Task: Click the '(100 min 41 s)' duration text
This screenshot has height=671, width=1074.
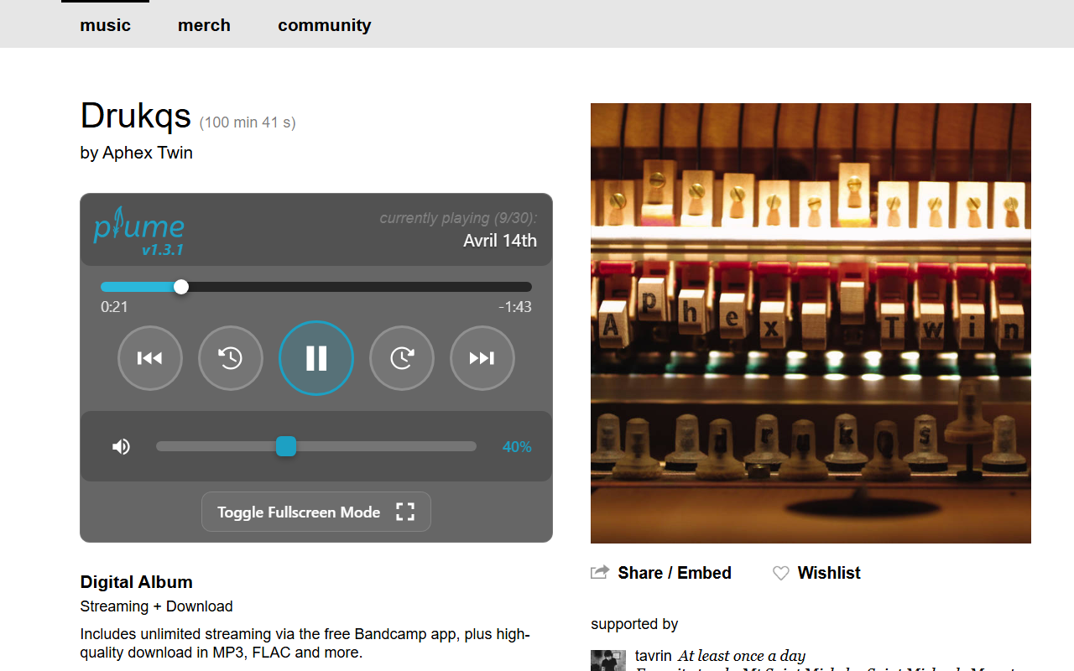Action: coord(248,122)
